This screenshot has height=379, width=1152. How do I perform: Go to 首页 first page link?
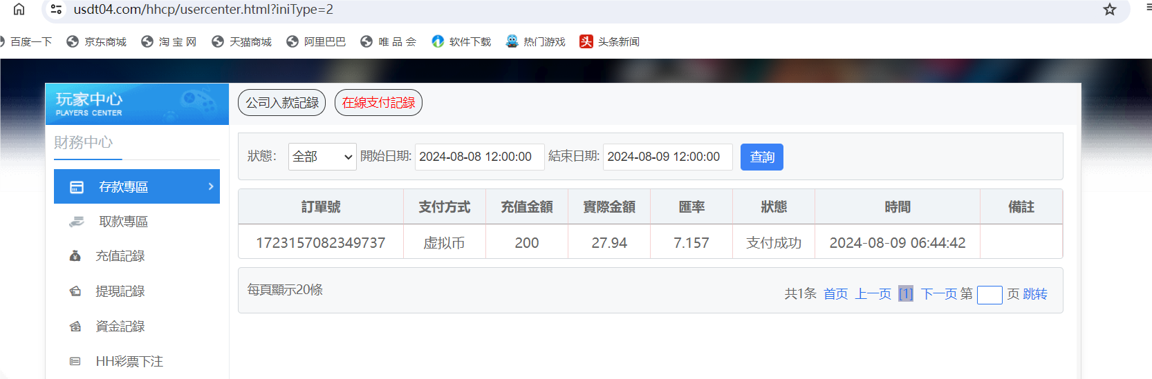tap(836, 294)
